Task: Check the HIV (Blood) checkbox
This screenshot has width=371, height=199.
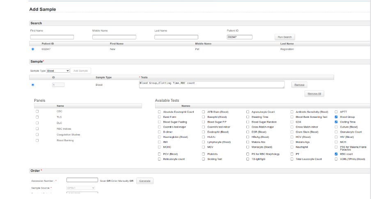Action: pyautogui.click(x=336, y=137)
